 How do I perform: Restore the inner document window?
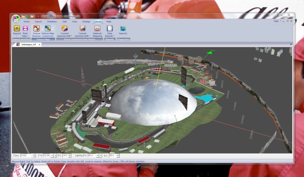288,21
